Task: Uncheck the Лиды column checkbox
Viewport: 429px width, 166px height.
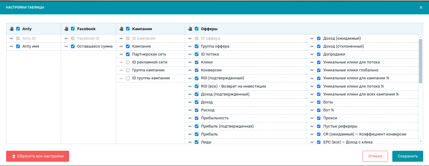Action: pos(197,142)
